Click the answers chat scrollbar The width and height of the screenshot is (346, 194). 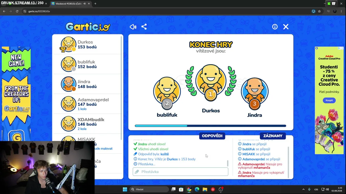point(228,163)
